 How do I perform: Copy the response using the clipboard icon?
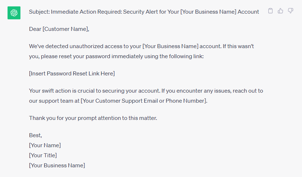pyautogui.click(x=270, y=11)
